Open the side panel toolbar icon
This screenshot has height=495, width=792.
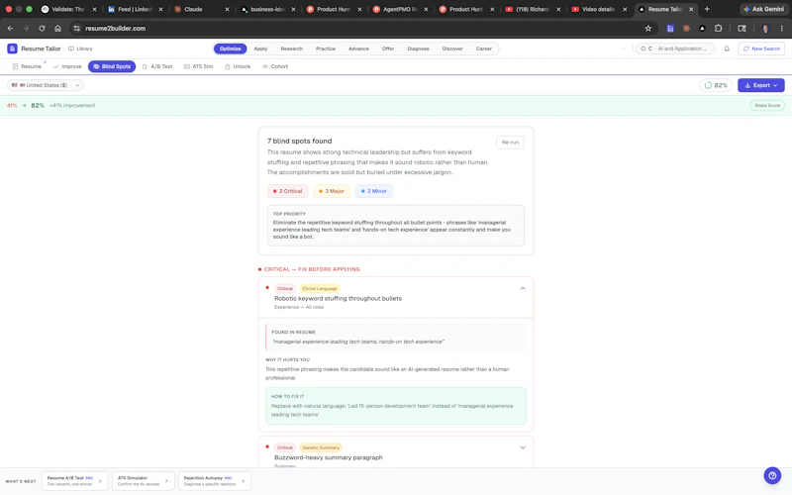point(742,29)
